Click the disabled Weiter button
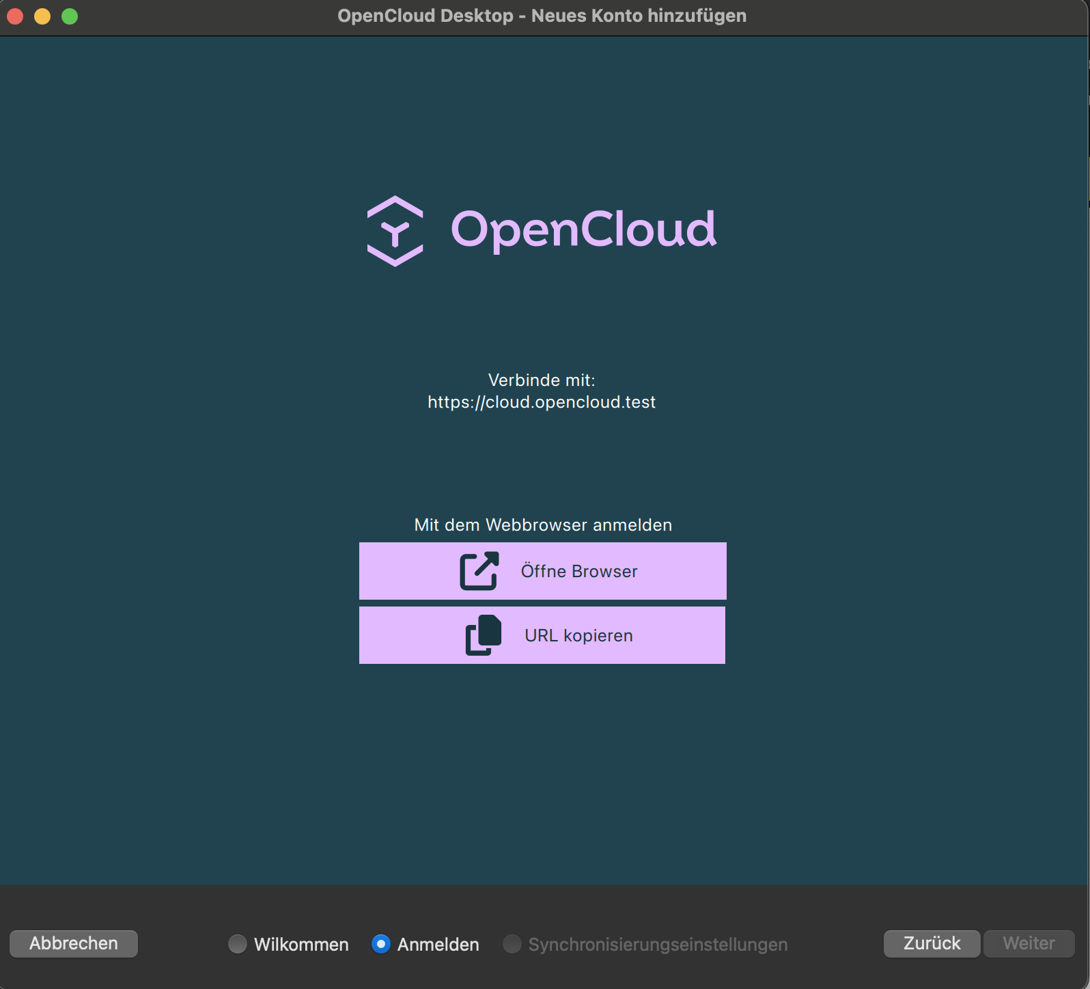Image resolution: width=1090 pixels, height=989 pixels. point(1029,943)
